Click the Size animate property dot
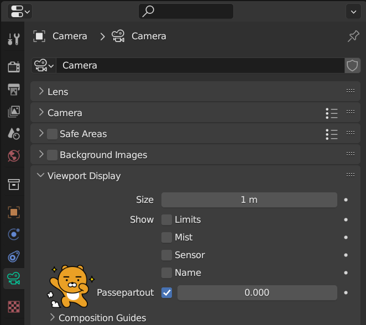 [346, 200]
